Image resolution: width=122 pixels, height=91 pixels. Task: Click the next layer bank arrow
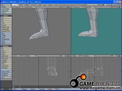102,5
